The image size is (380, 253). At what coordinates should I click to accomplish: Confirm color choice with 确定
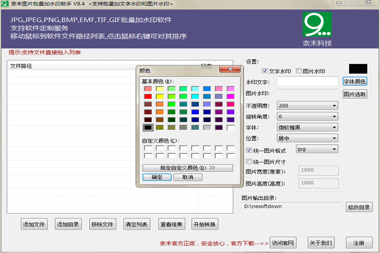pyautogui.click(x=157, y=177)
